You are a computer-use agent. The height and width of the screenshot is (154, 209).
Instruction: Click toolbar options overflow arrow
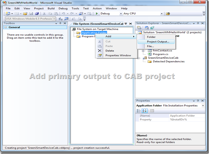tap(204, 14)
